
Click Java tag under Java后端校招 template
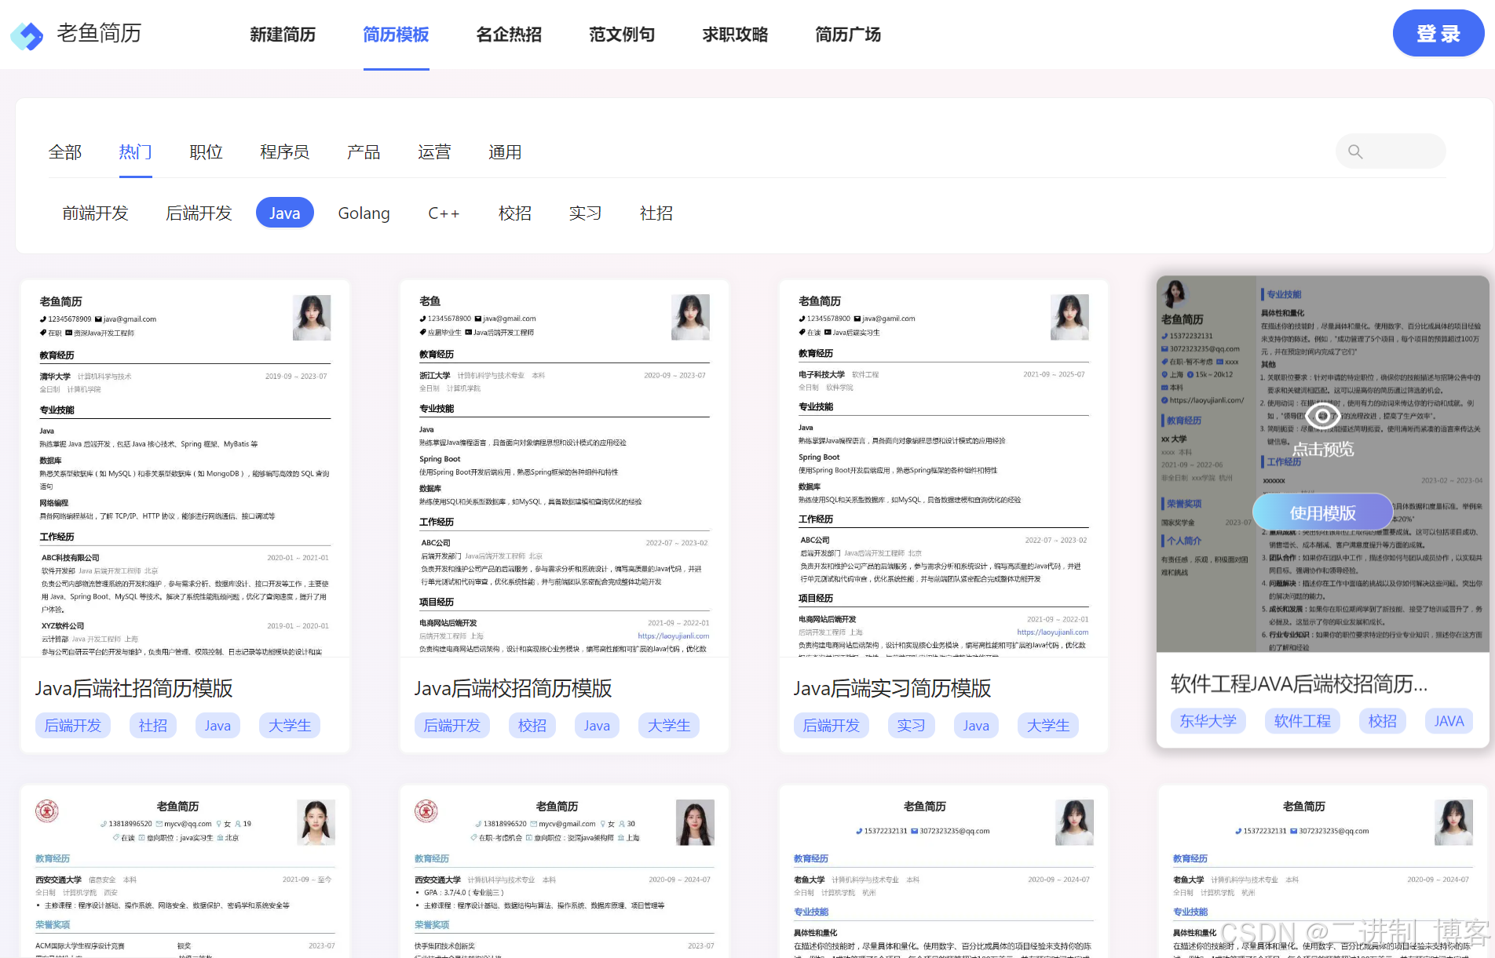[597, 726]
